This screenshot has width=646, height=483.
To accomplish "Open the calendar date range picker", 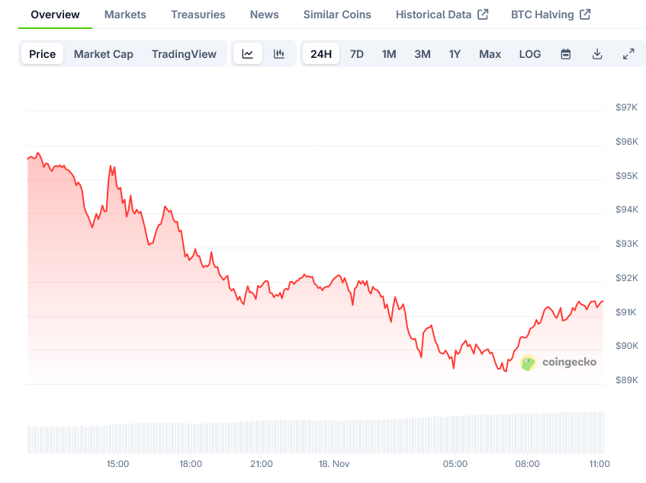I will tap(566, 54).
